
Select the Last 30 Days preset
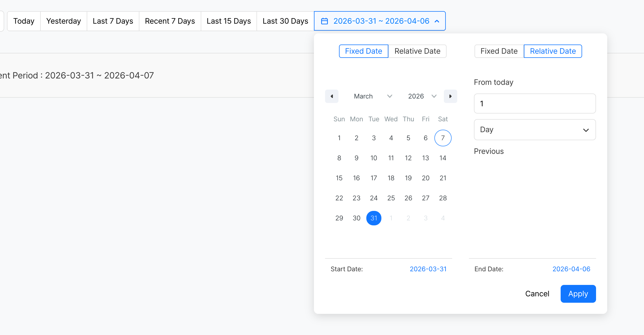285,21
